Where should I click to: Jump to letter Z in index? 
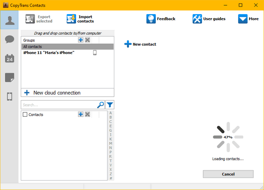[110, 174]
